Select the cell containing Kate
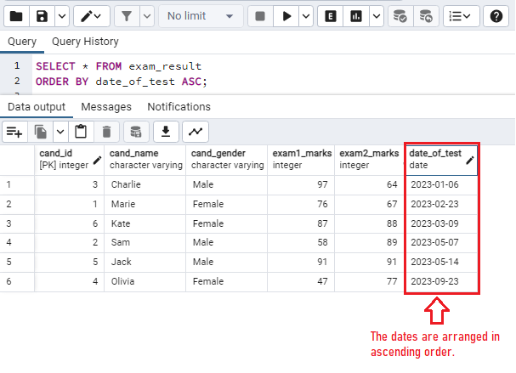Image resolution: width=516 pixels, height=373 pixels. tap(145, 223)
